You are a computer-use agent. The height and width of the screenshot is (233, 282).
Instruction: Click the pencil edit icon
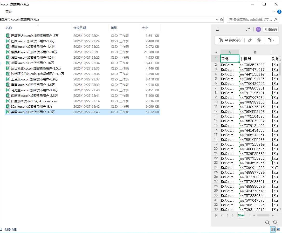(250, 40)
